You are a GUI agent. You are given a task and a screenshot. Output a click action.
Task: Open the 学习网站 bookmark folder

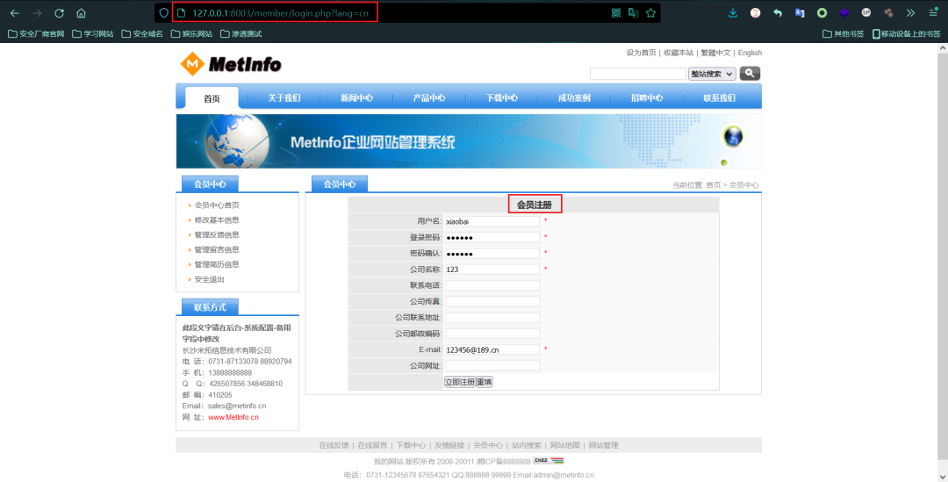point(92,34)
